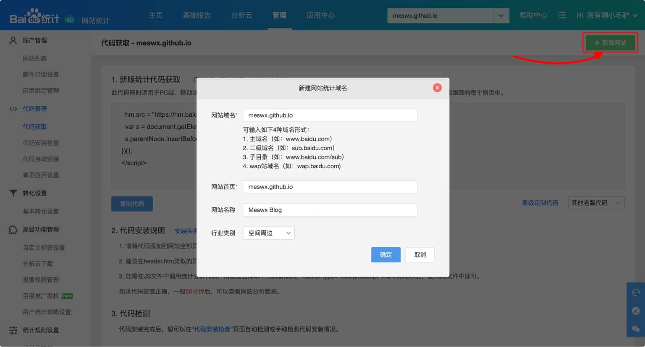Click the 代码管理 section header
The image size is (645, 347).
click(x=35, y=109)
